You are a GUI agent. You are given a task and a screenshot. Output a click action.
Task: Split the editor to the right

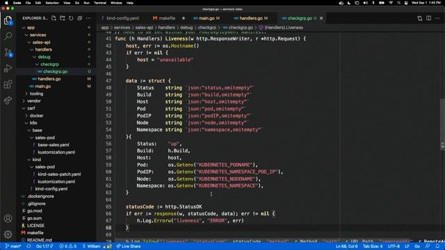coord(428,18)
